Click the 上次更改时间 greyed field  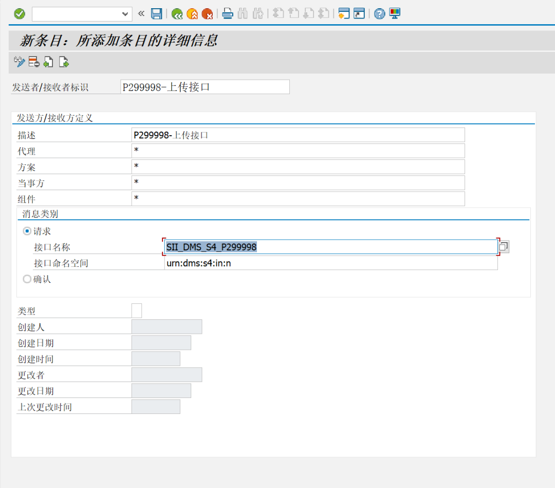pyautogui.click(x=156, y=407)
